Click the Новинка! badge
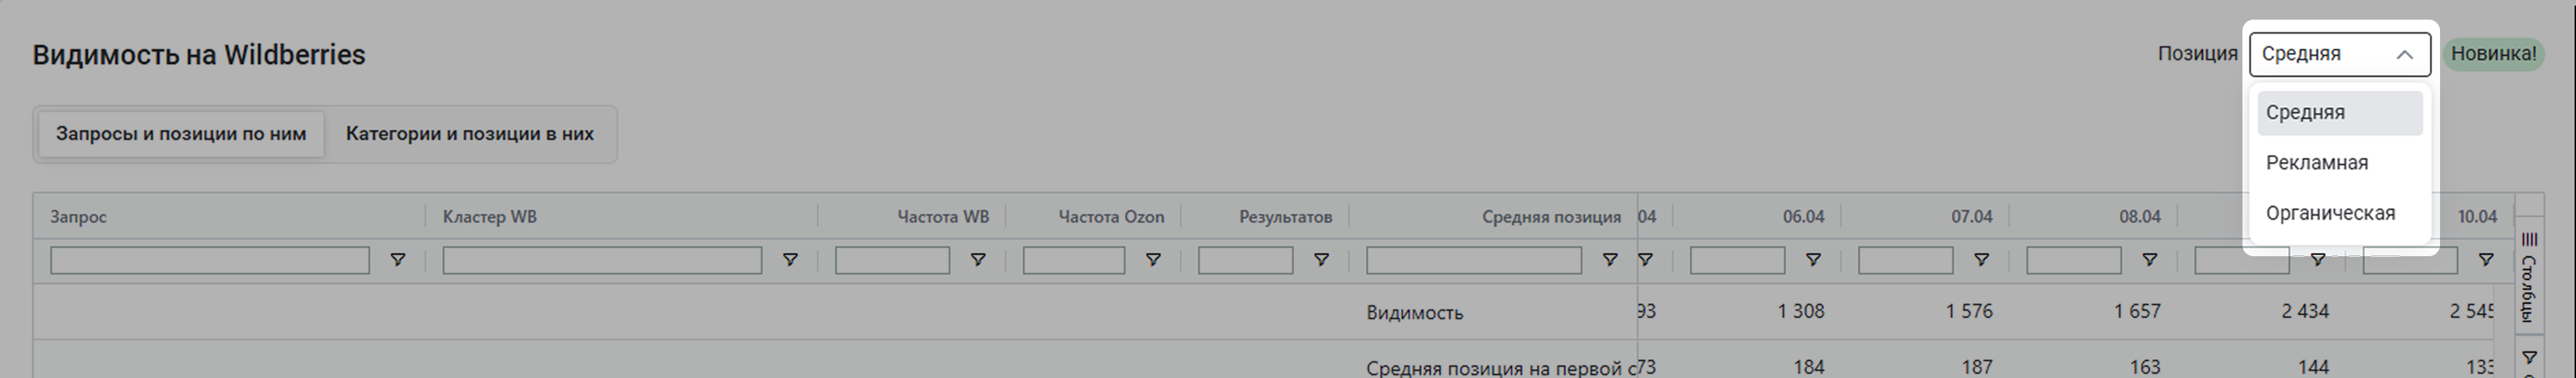 tap(2493, 54)
